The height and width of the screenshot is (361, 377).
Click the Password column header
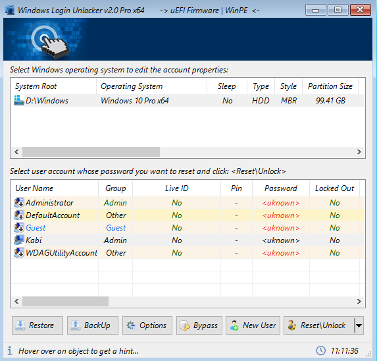pyautogui.click(x=281, y=188)
